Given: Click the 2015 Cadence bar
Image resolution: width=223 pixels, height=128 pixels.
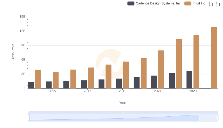Looking at the screenshot, I should pyautogui.click(x=49, y=85).
